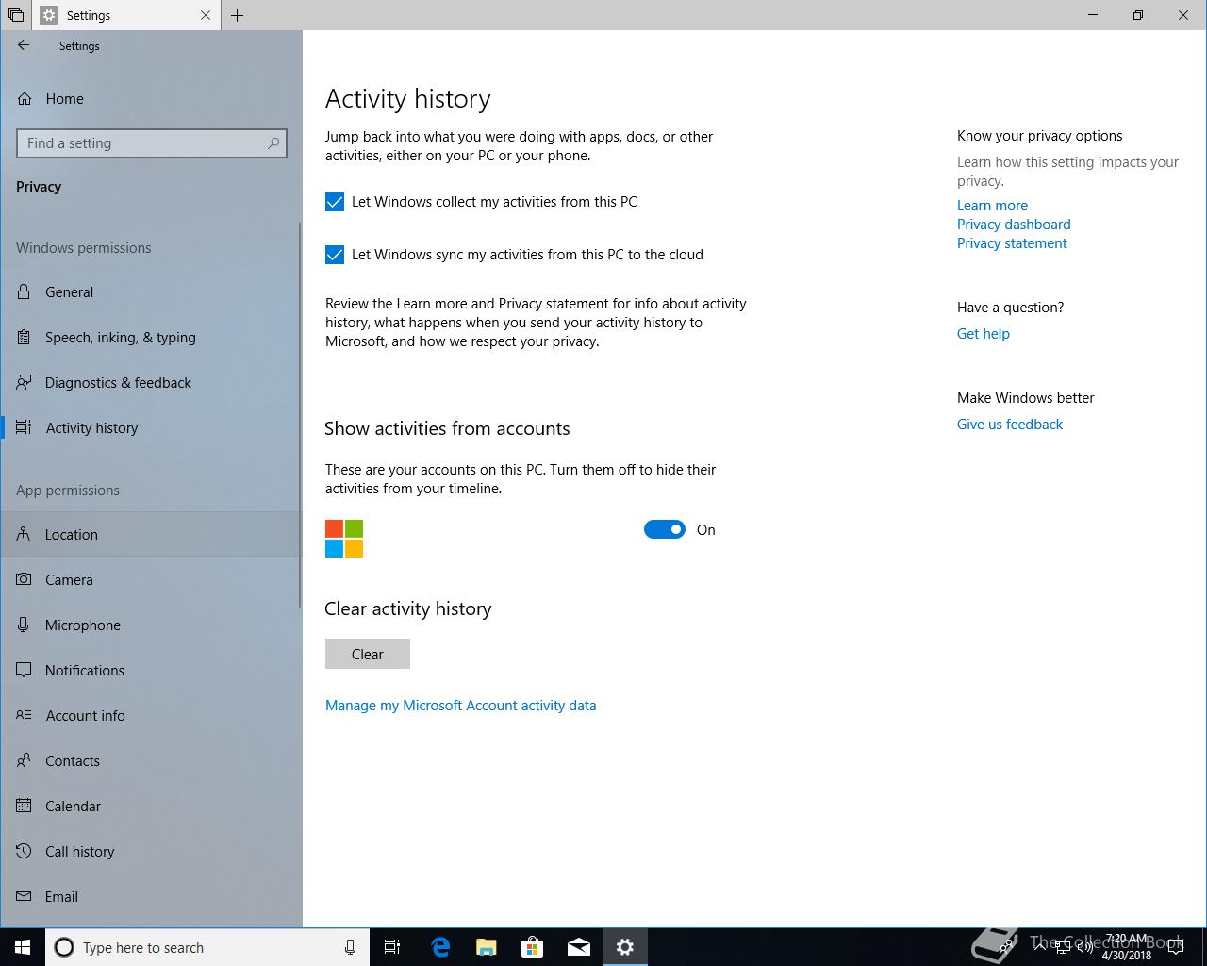This screenshot has width=1207, height=966.
Task: Open Location permissions page
Action: pyautogui.click(x=151, y=534)
